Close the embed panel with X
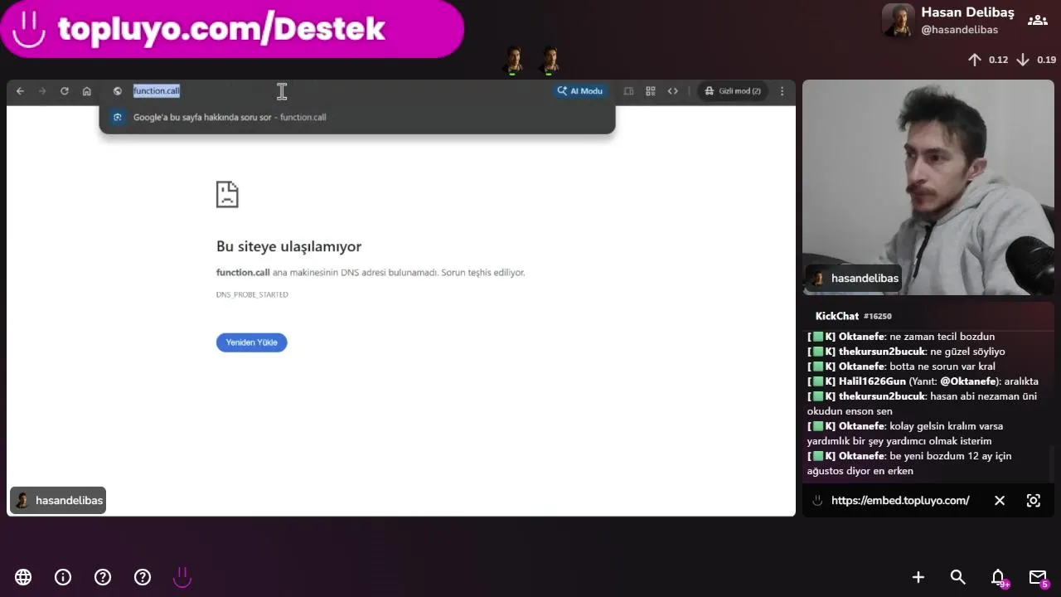The width and height of the screenshot is (1061, 597). (1000, 501)
